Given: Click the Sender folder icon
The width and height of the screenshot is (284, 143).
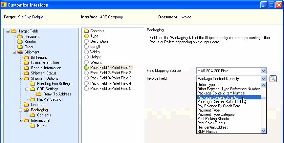Looking at the screenshot, I should pyautogui.click(x=20, y=42).
